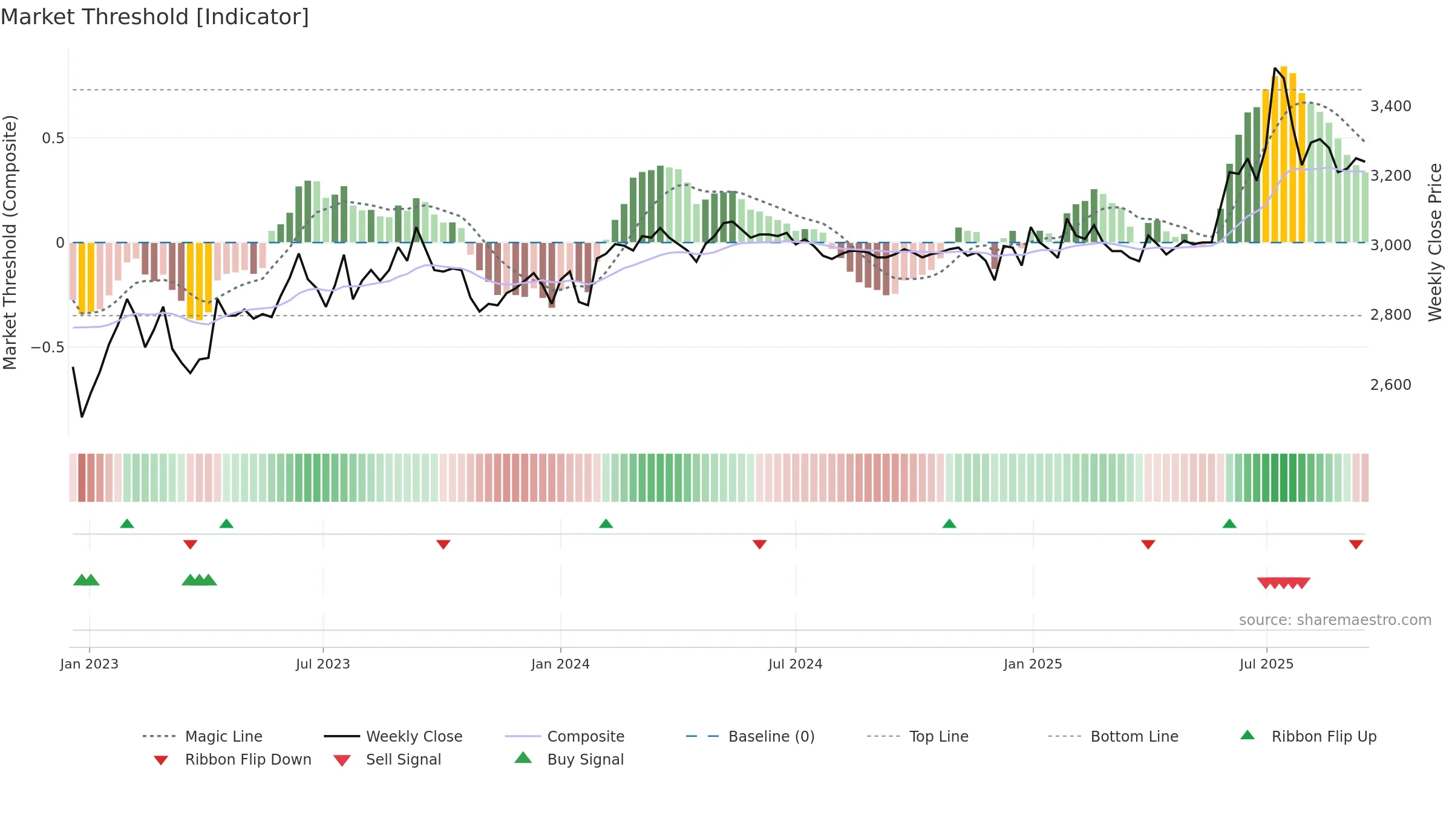Click the 3,400 price tick label
1452x816 pixels.
[1391, 106]
